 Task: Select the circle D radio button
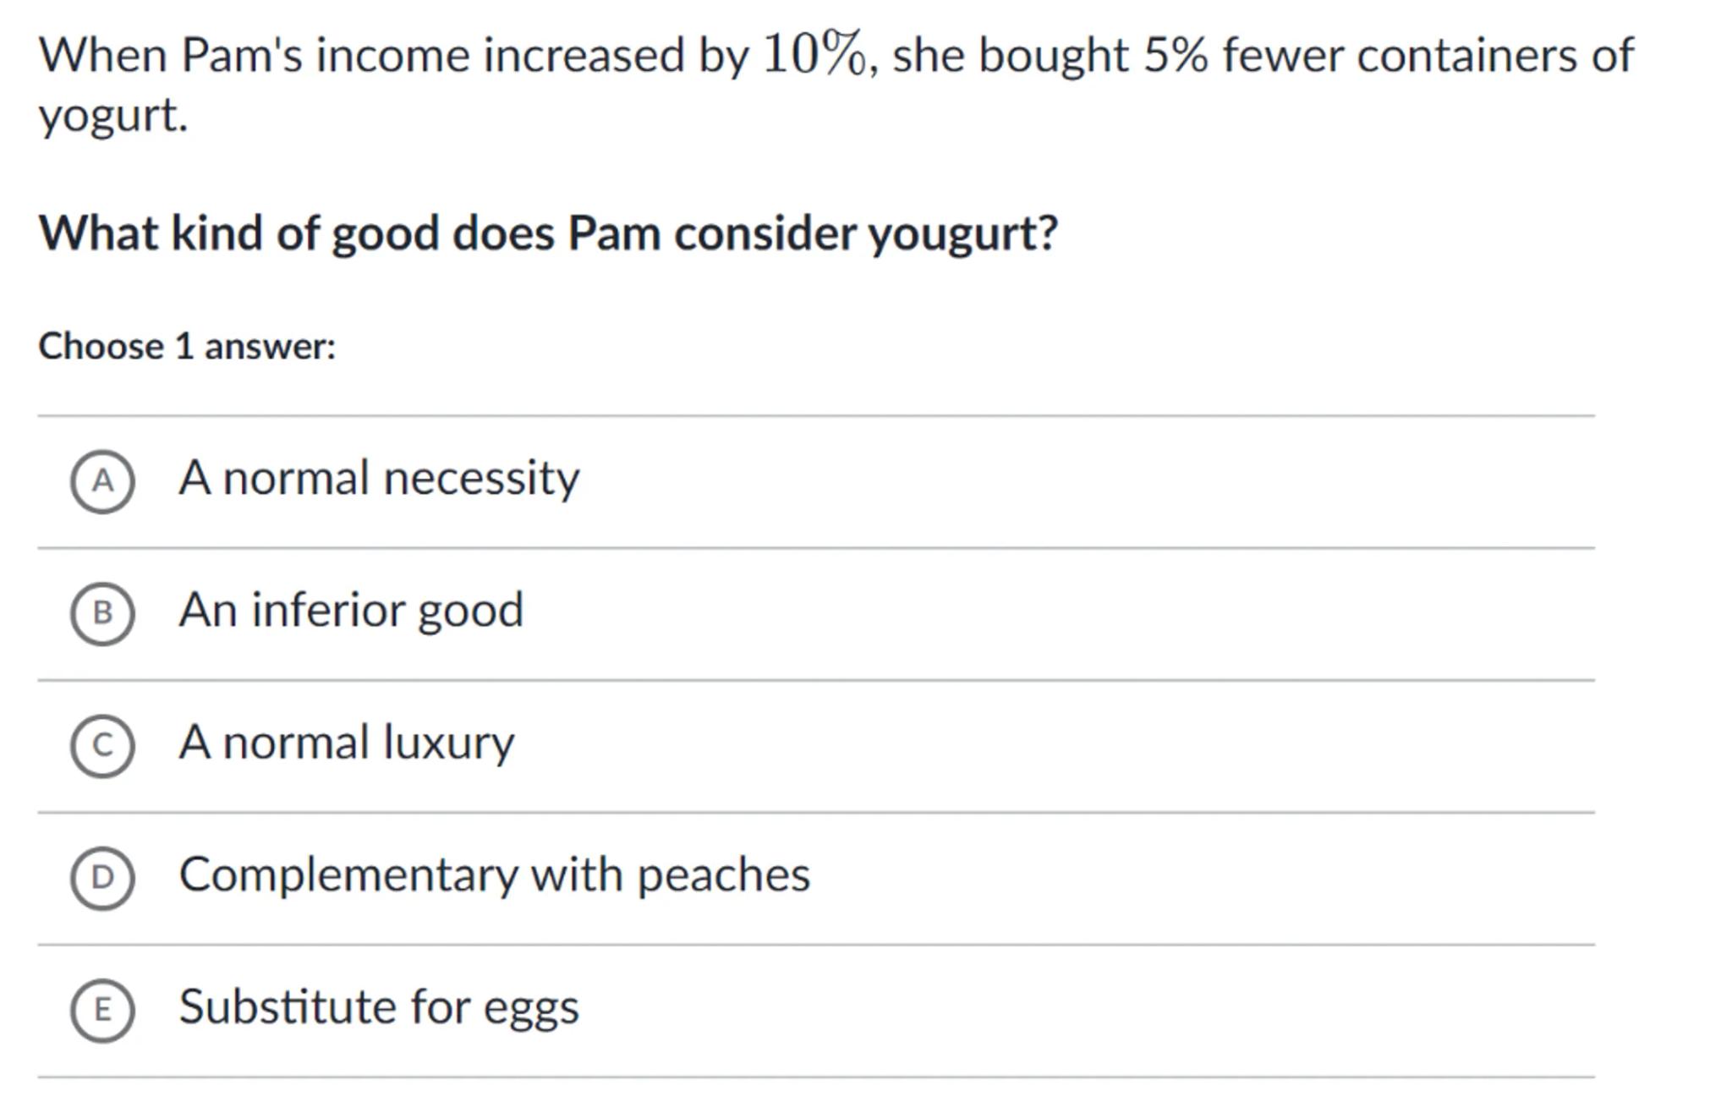coord(102,878)
